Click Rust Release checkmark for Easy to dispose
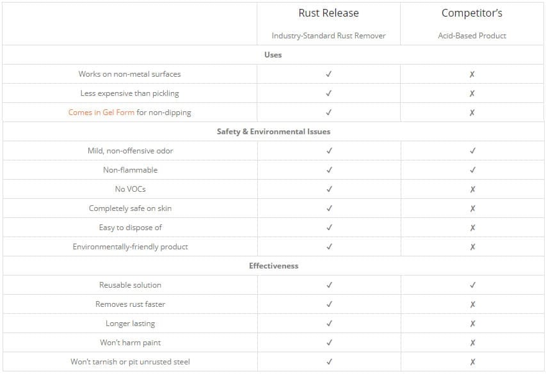 (330, 227)
